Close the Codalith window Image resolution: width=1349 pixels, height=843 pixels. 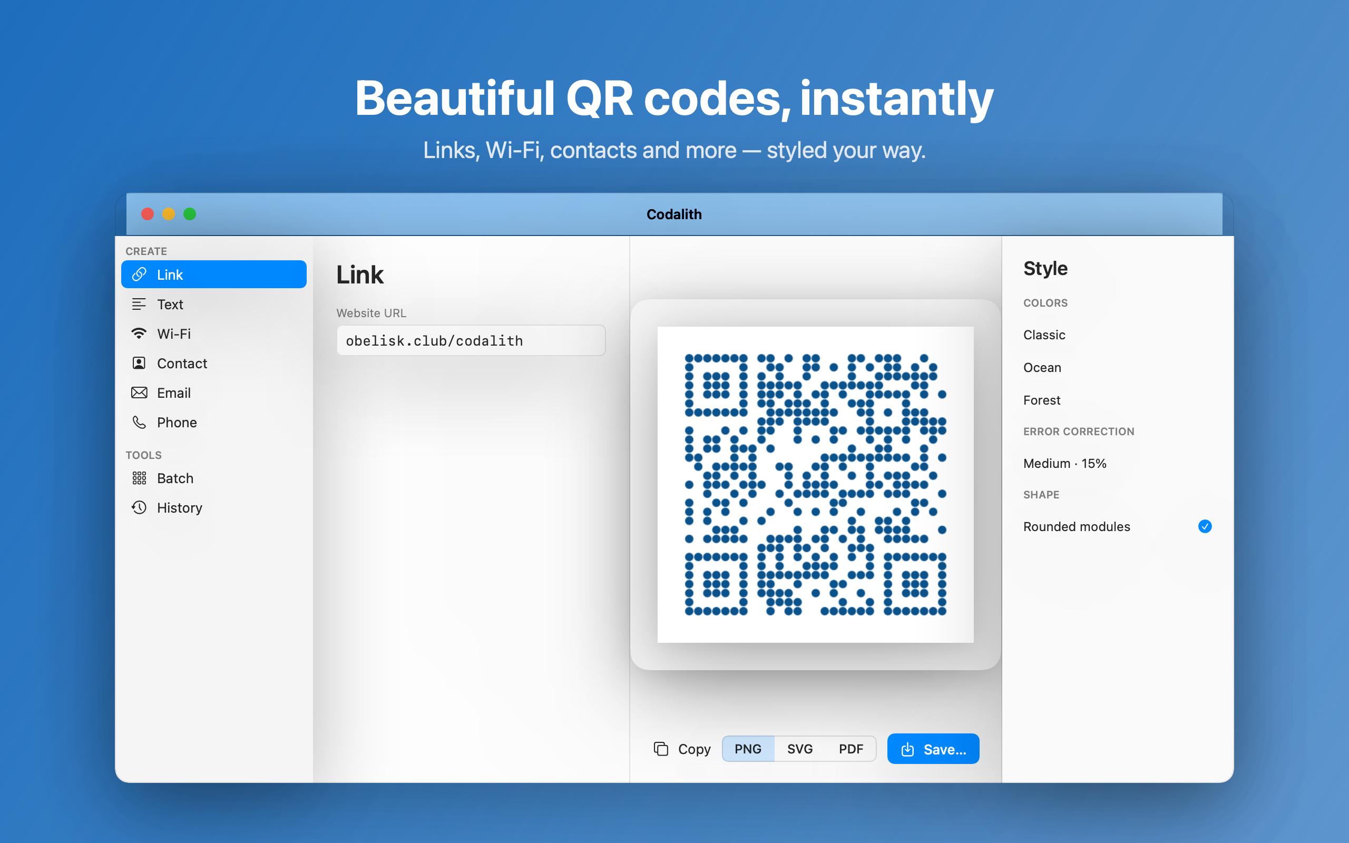pos(148,214)
